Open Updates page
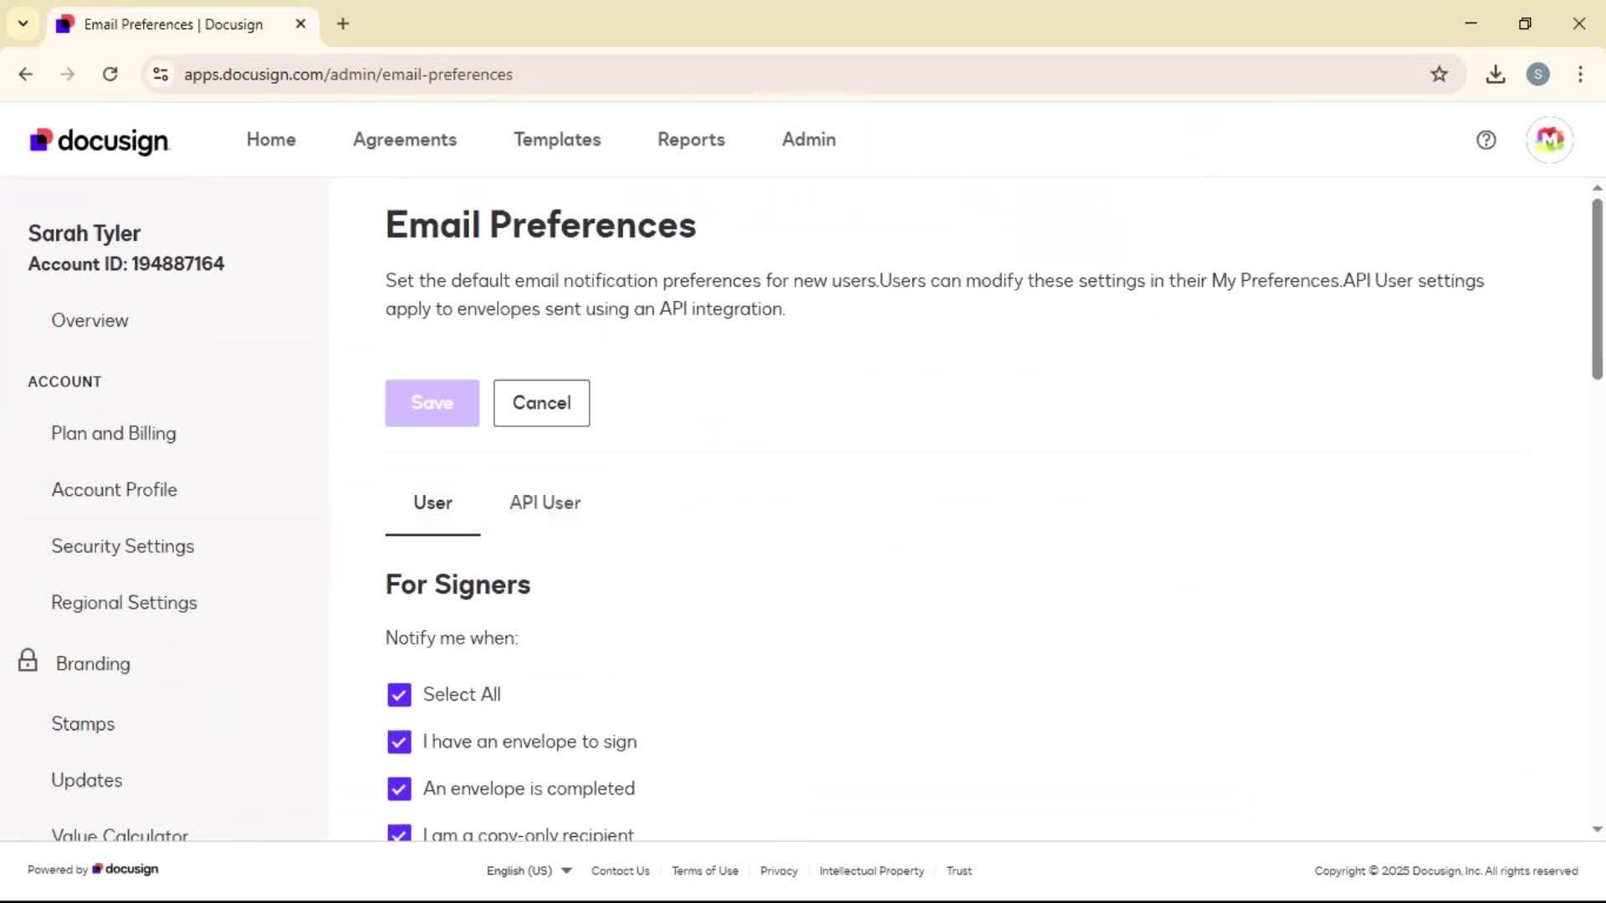 (x=86, y=780)
